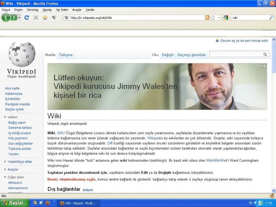Reload the page with the refresh icon
This screenshot has width=276, height=207.
click(26, 17)
